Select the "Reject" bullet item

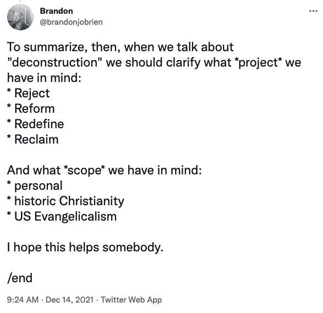28,94
